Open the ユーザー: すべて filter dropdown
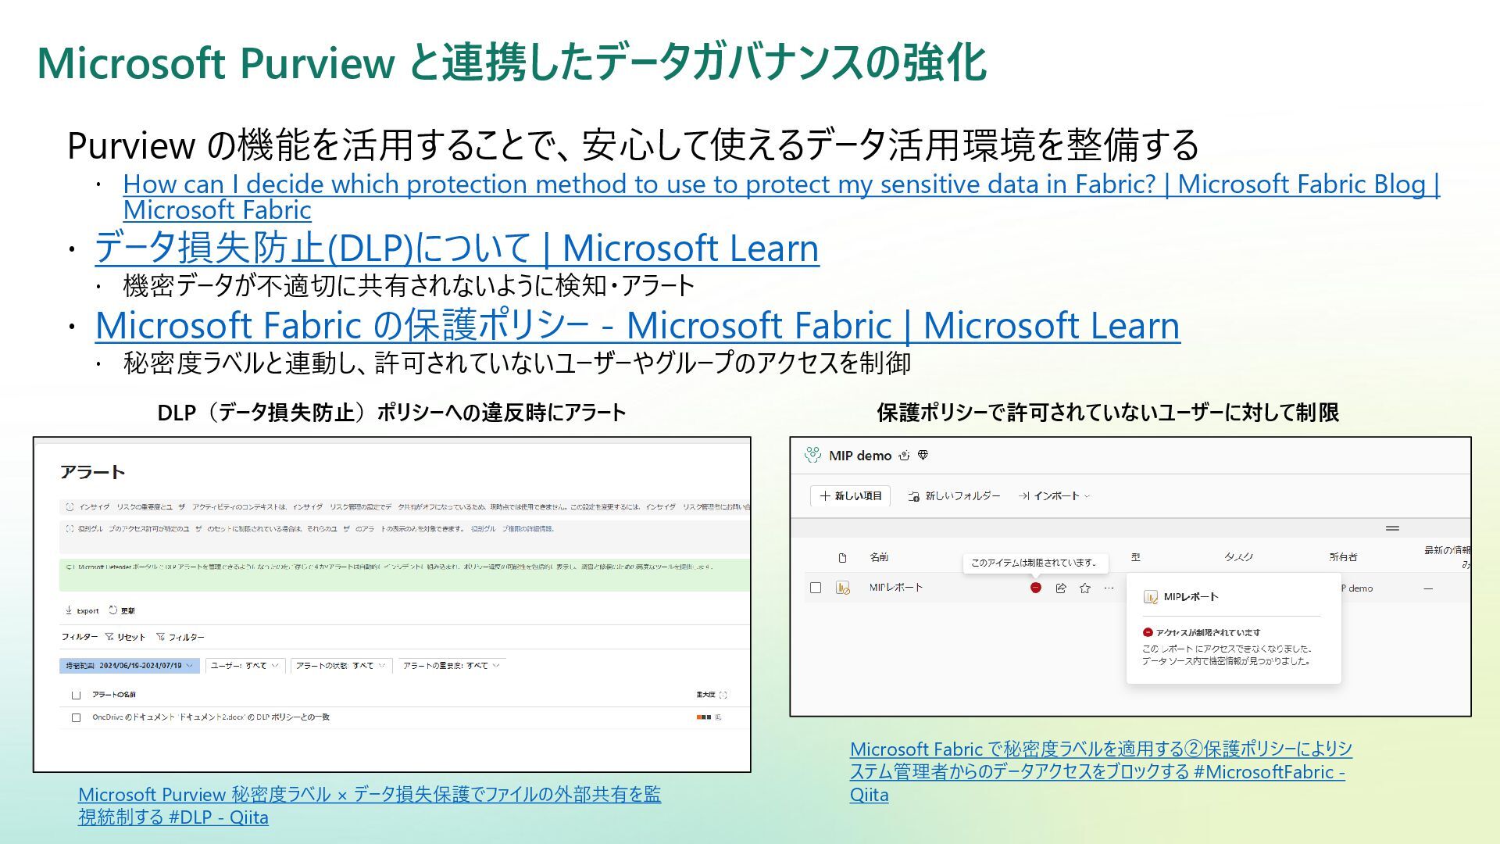 pyautogui.click(x=245, y=666)
